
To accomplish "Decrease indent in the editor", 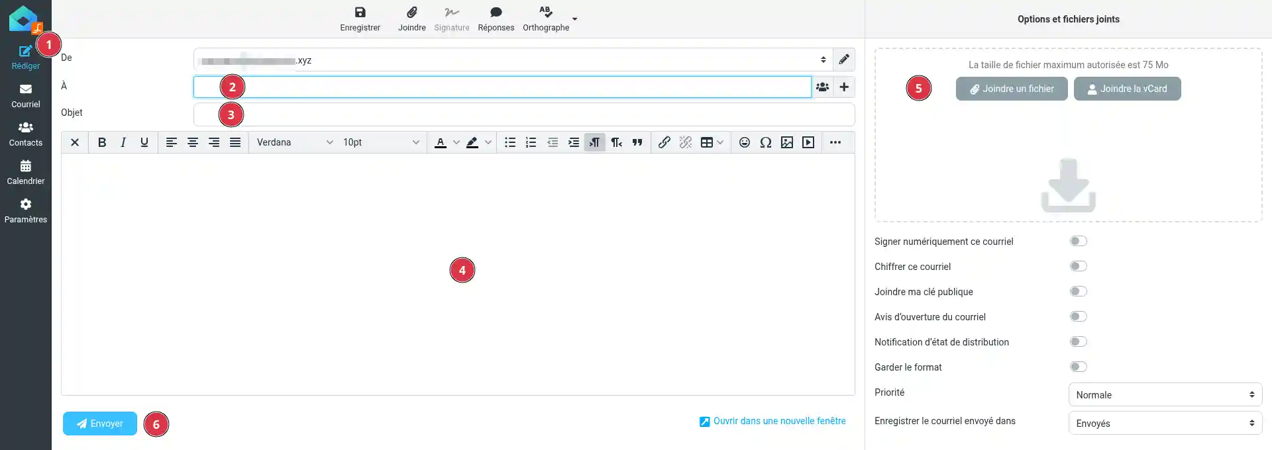I will click(x=553, y=142).
